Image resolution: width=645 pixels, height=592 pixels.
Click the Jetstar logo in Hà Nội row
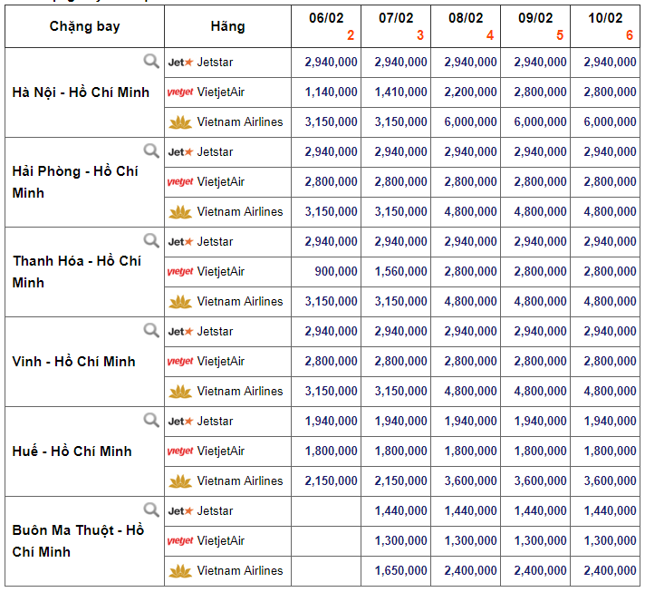click(180, 63)
